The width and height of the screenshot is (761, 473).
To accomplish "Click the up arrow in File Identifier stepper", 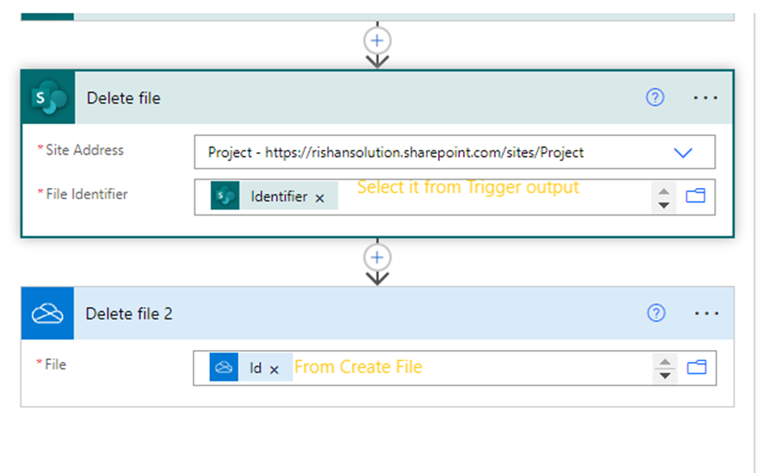I will click(x=664, y=191).
